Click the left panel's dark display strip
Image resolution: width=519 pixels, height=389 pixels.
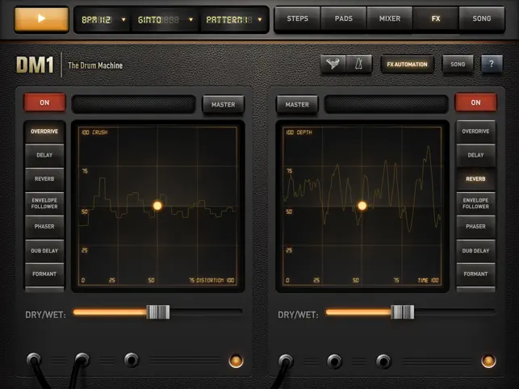[134, 104]
